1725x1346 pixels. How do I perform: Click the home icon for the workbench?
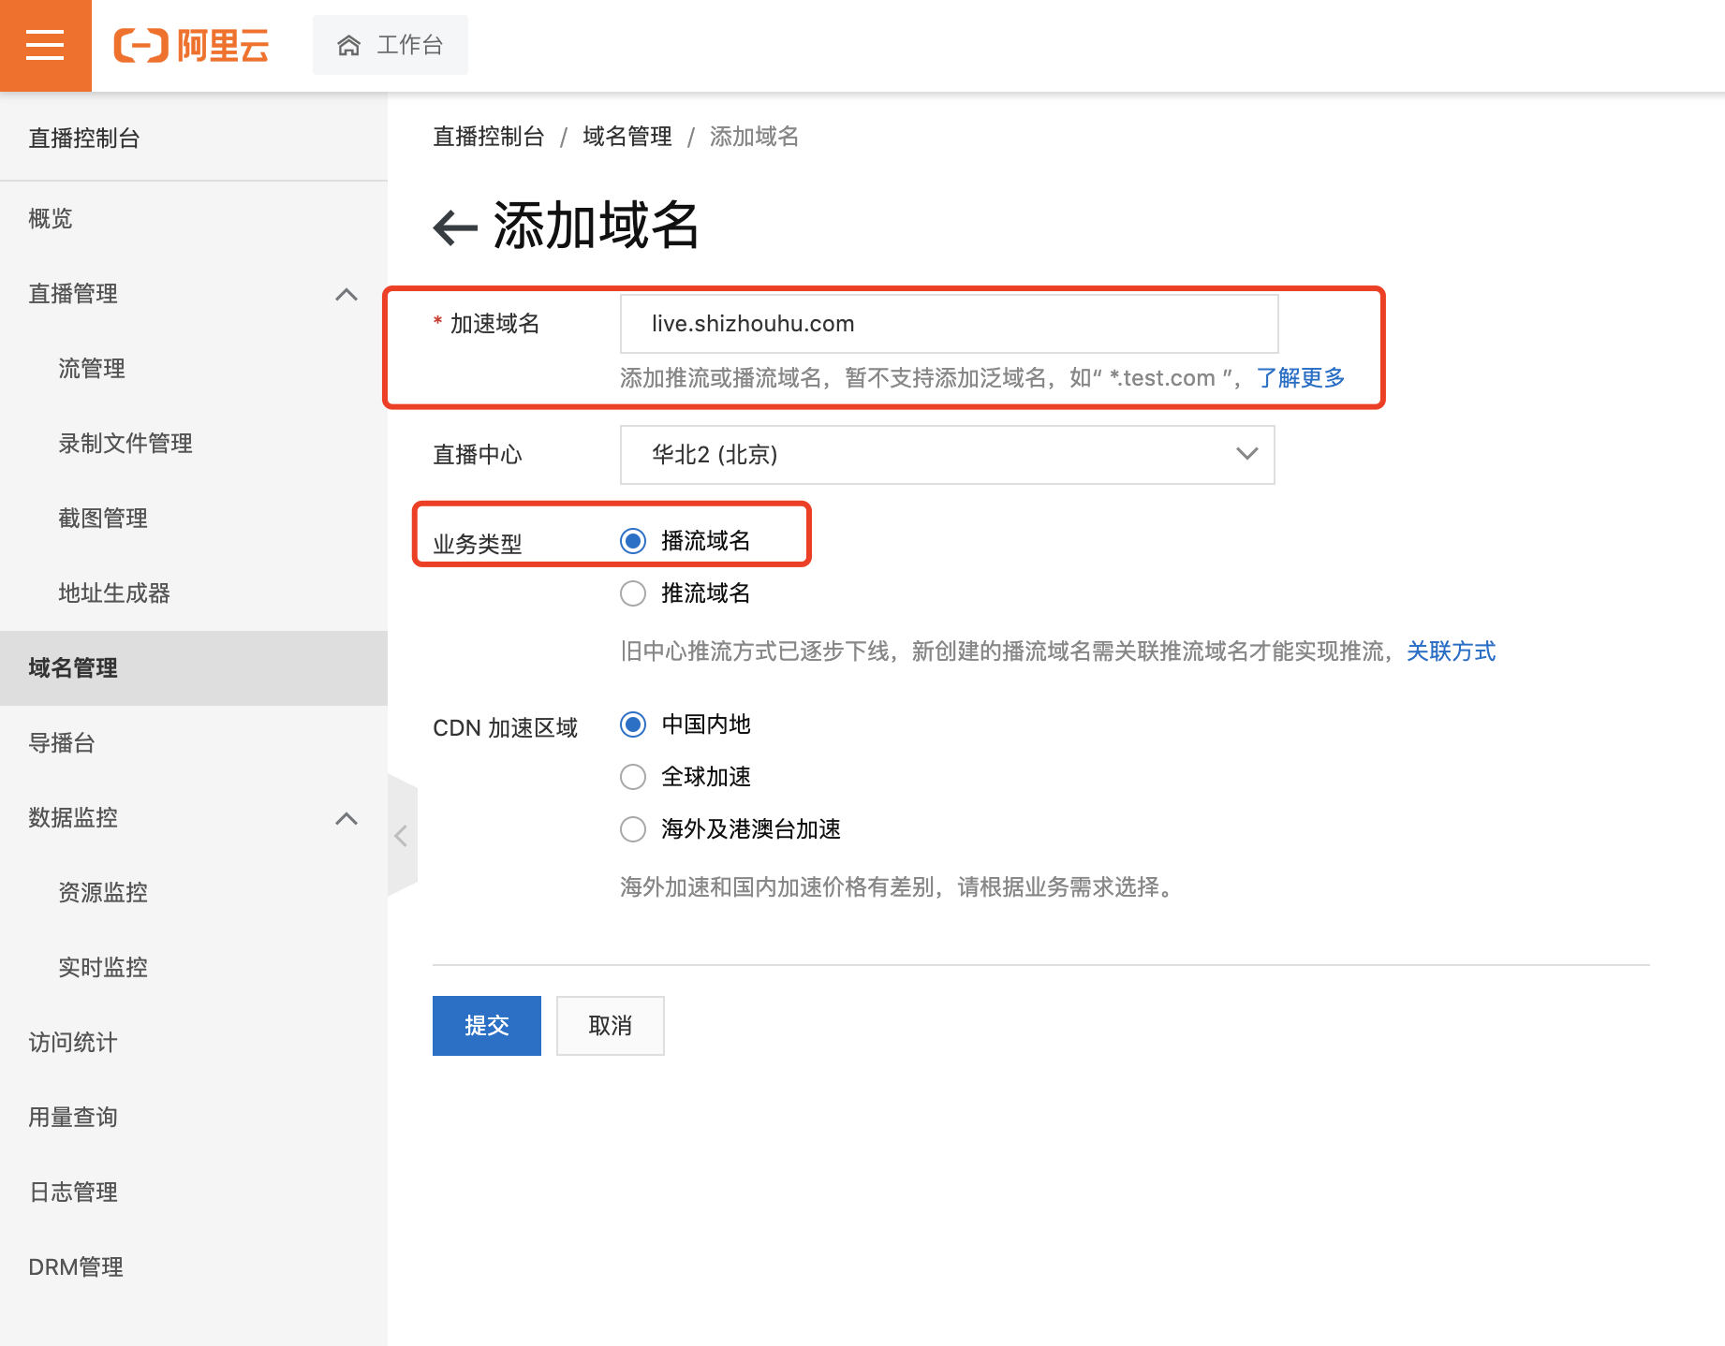[349, 45]
